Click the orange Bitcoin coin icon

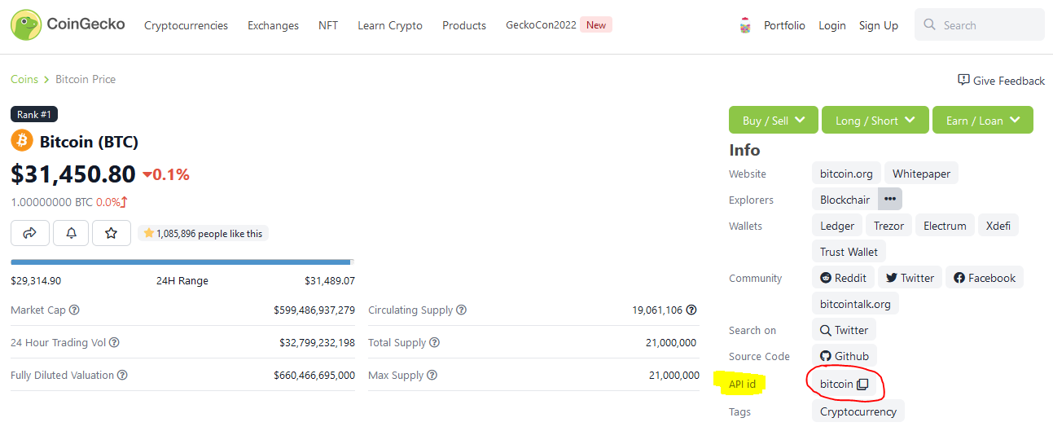tap(22, 141)
